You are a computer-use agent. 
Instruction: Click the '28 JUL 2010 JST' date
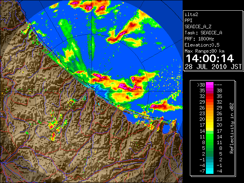click(x=213, y=67)
